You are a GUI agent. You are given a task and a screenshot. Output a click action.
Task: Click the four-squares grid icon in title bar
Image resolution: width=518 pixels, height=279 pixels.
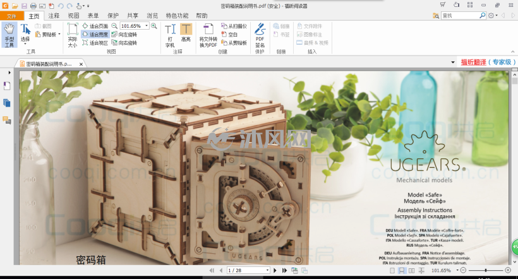coord(470,4)
